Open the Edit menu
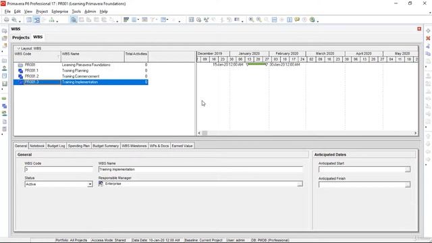The image size is (432, 243). 18,11
